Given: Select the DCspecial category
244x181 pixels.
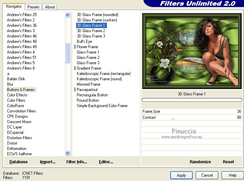Looking at the screenshot, I should (15, 132).
